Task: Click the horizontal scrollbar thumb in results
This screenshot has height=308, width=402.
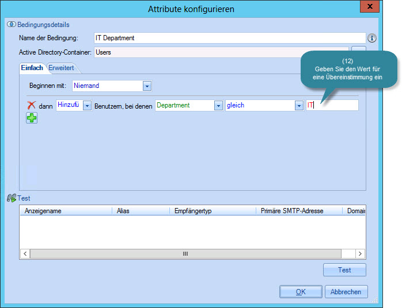Action: pos(185,254)
